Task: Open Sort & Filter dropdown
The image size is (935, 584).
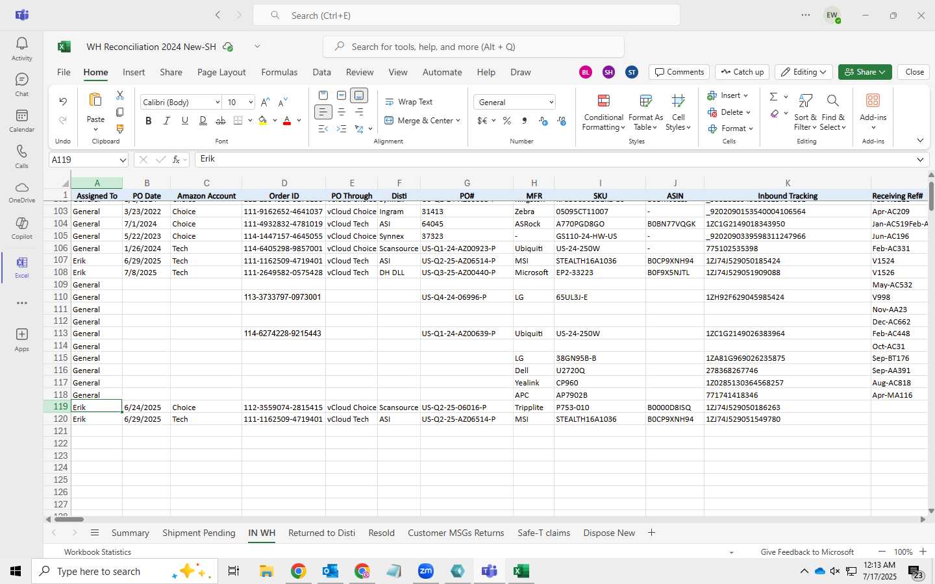Action: [x=805, y=112]
